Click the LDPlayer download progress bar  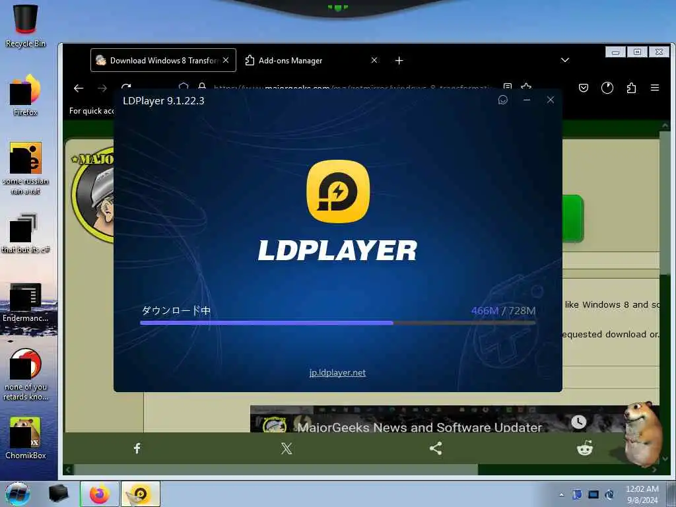(x=337, y=322)
